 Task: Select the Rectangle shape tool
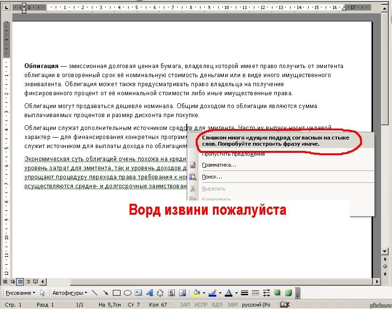(x=117, y=293)
